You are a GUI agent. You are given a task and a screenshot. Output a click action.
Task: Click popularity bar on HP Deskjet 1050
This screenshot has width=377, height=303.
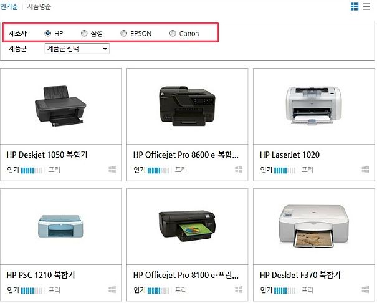tap(32, 170)
